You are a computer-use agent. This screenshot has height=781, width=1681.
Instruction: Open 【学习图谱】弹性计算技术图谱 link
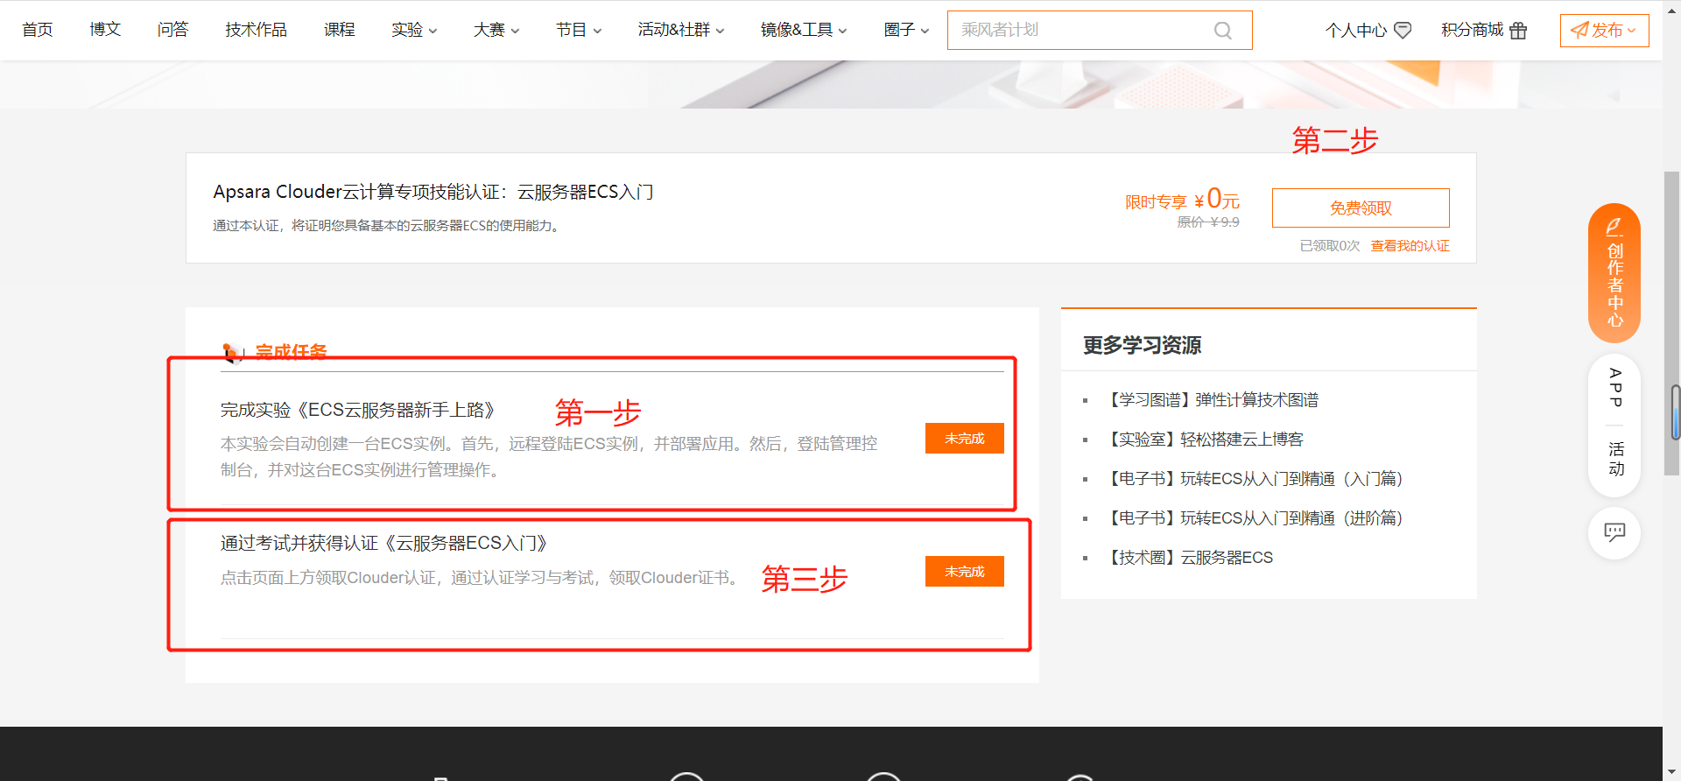tap(1212, 400)
